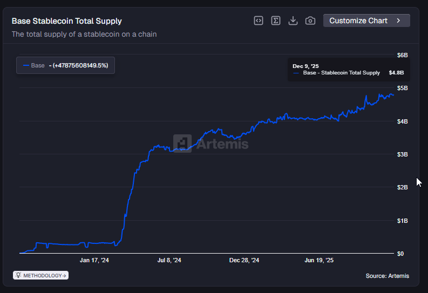Click the Dec 28, '24 axis date
Viewport: 428px width, 293px height.
click(244, 260)
